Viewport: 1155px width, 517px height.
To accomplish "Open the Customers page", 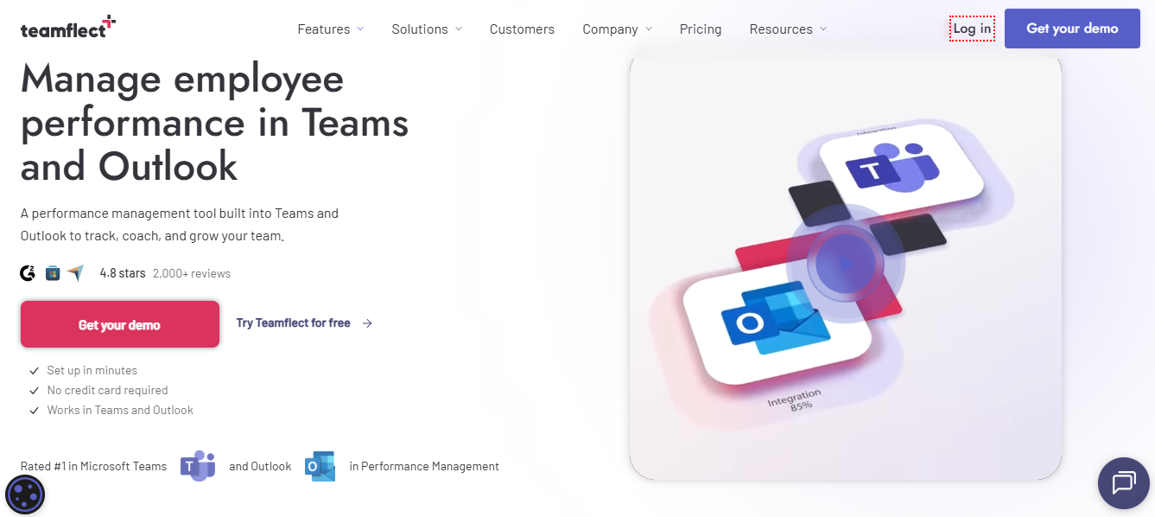I will [522, 29].
